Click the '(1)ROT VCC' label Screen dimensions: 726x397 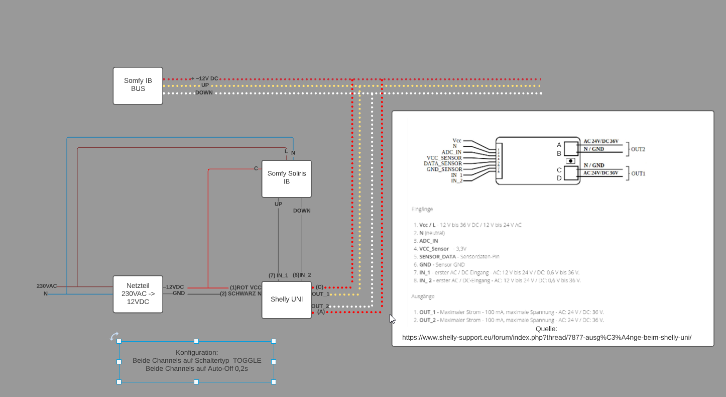point(246,287)
